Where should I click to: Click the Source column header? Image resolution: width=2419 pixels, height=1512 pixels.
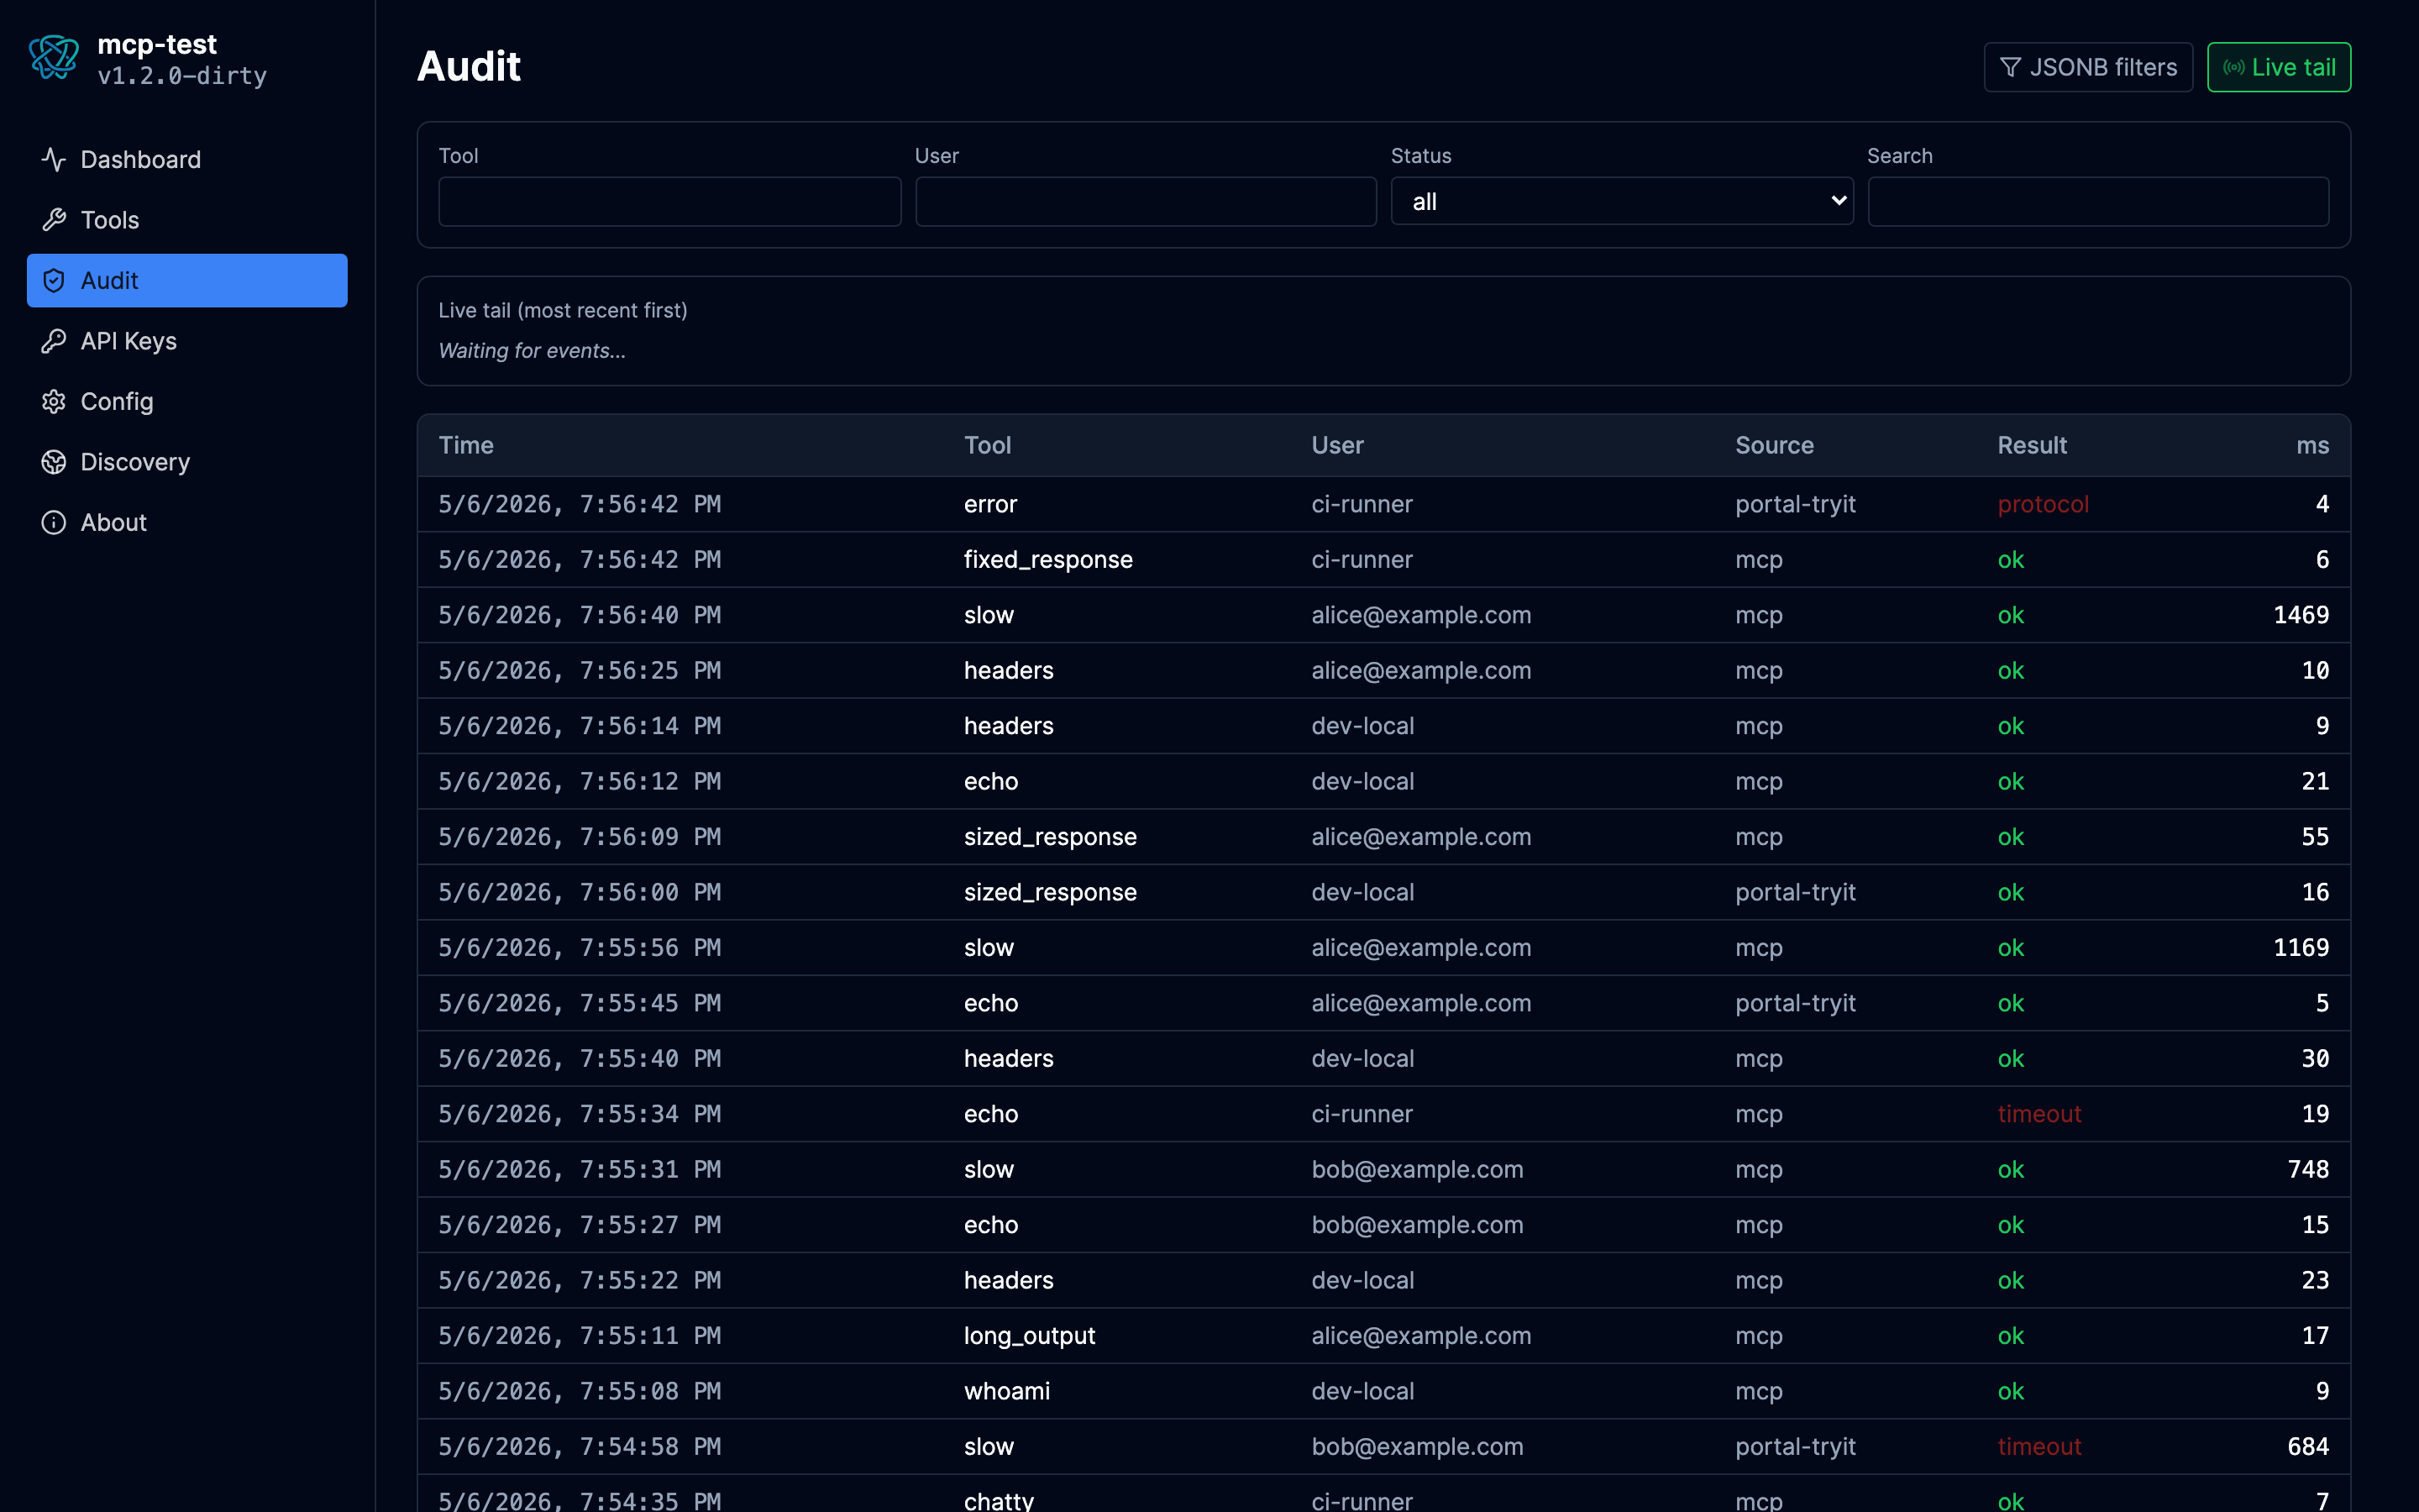pos(1774,446)
